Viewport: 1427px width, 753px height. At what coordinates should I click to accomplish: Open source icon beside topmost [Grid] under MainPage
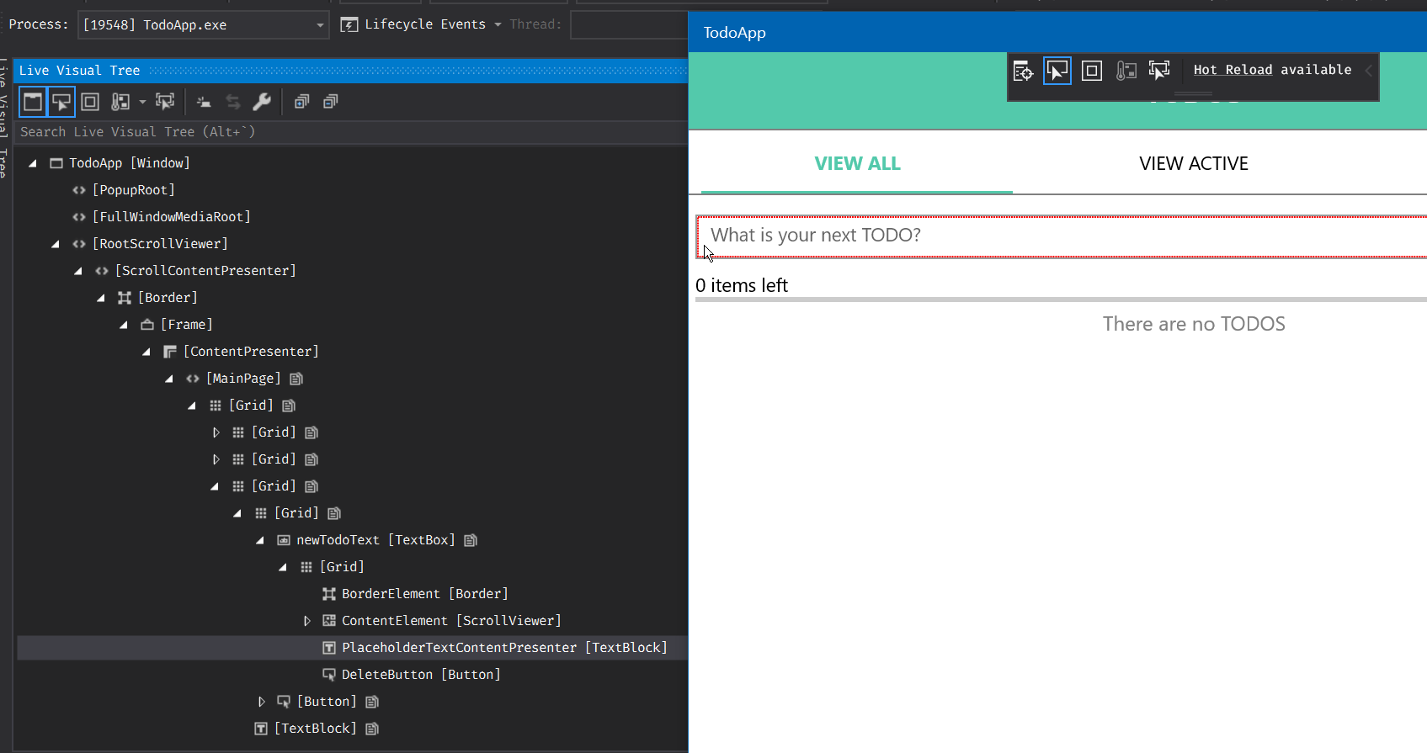pyautogui.click(x=289, y=406)
